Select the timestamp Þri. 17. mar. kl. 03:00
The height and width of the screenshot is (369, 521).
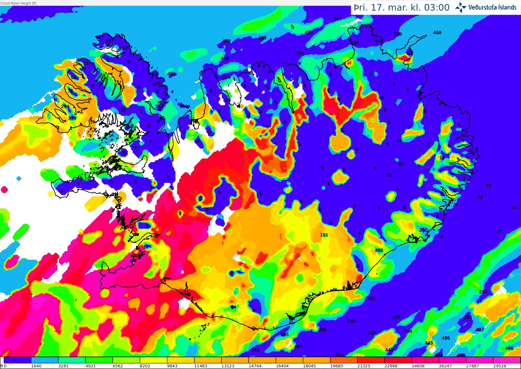pyautogui.click(x=401, y=7)
